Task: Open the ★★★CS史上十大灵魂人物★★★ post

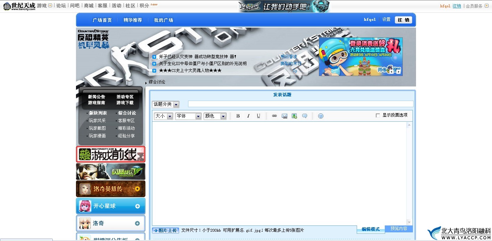Action: [190, 71]
